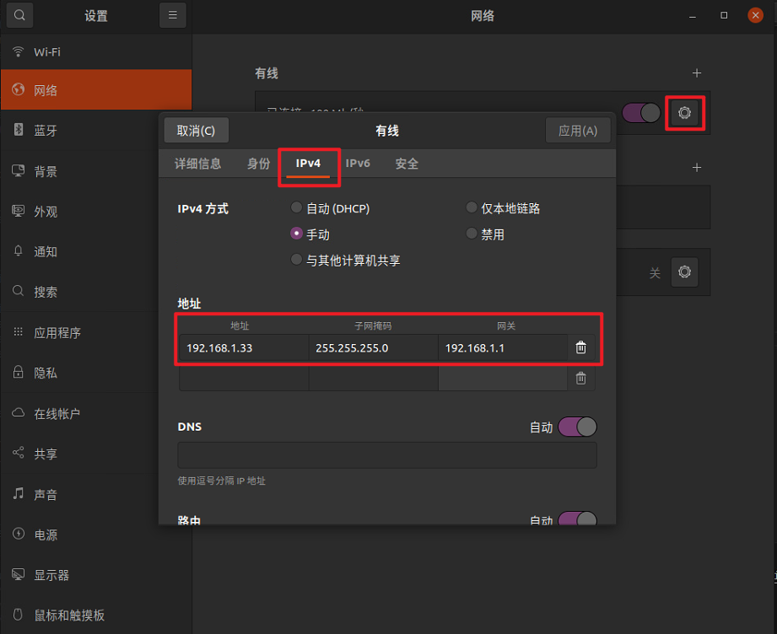Open wired connection gear settings icon
The width and height of the screenshot is (777, 634).
point(684,113)
